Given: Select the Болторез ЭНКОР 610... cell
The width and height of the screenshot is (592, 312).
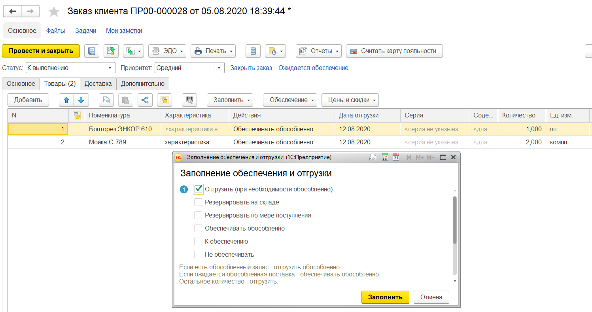Looking at the screenshot, I should (123, 129).
